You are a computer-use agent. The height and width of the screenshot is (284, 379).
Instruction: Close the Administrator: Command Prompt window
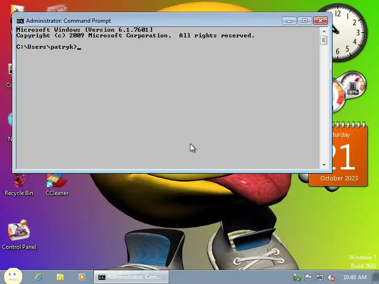320,21
